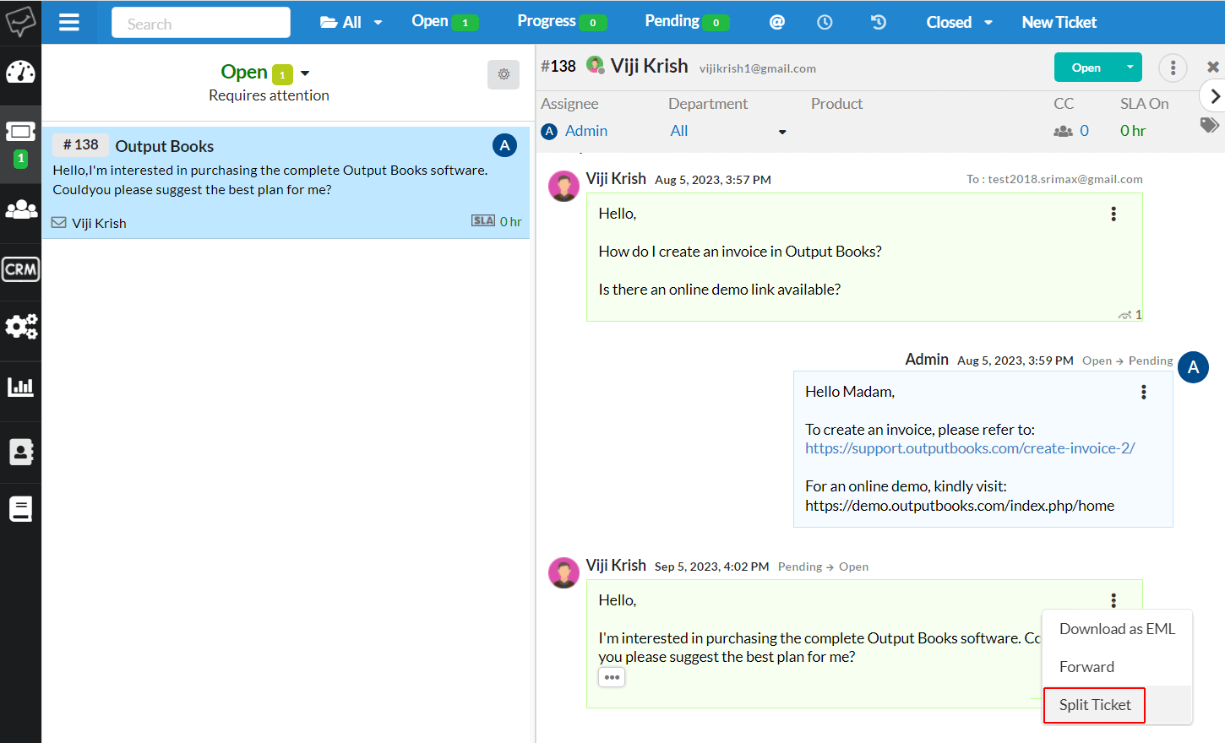The width and height of the screenshot is (1225, 743).
Task: Click the Viji Krish avatar on the last message
Action: [x=563, y=572]
